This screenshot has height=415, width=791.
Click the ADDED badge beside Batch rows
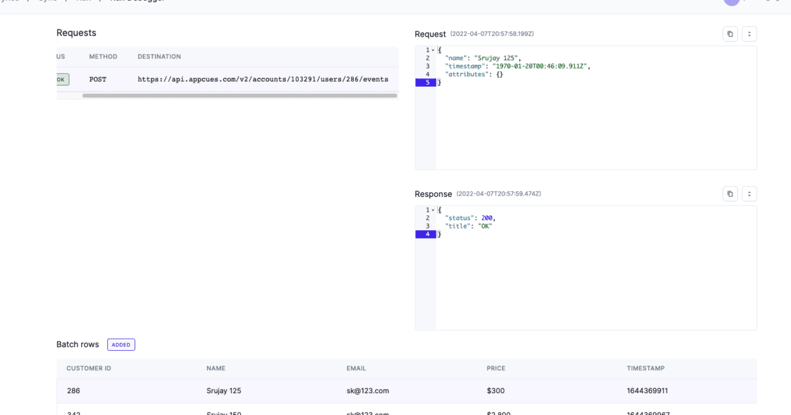click(121, 344)
